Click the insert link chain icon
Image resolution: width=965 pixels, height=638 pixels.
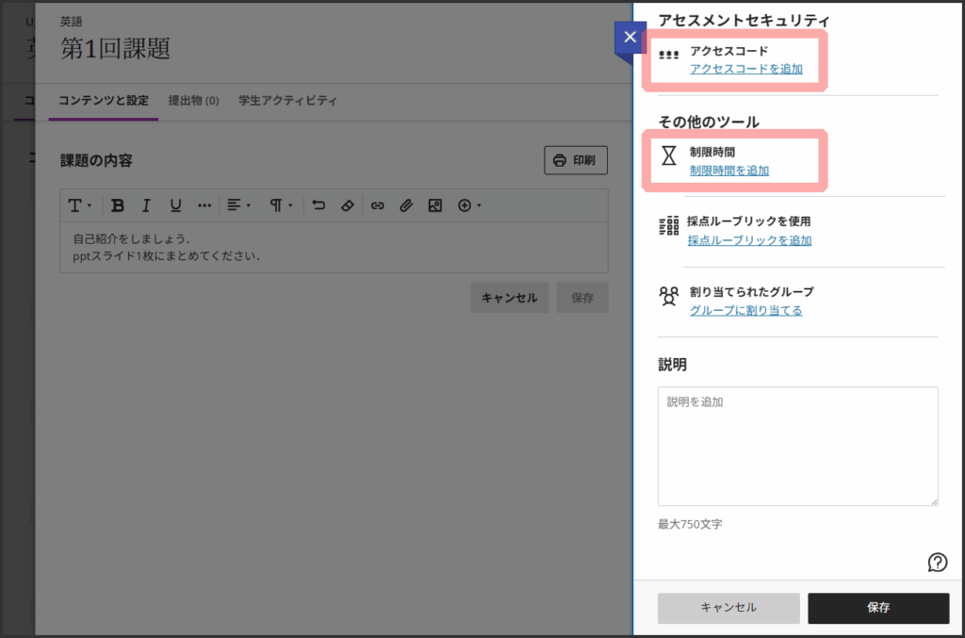point(377,205)
